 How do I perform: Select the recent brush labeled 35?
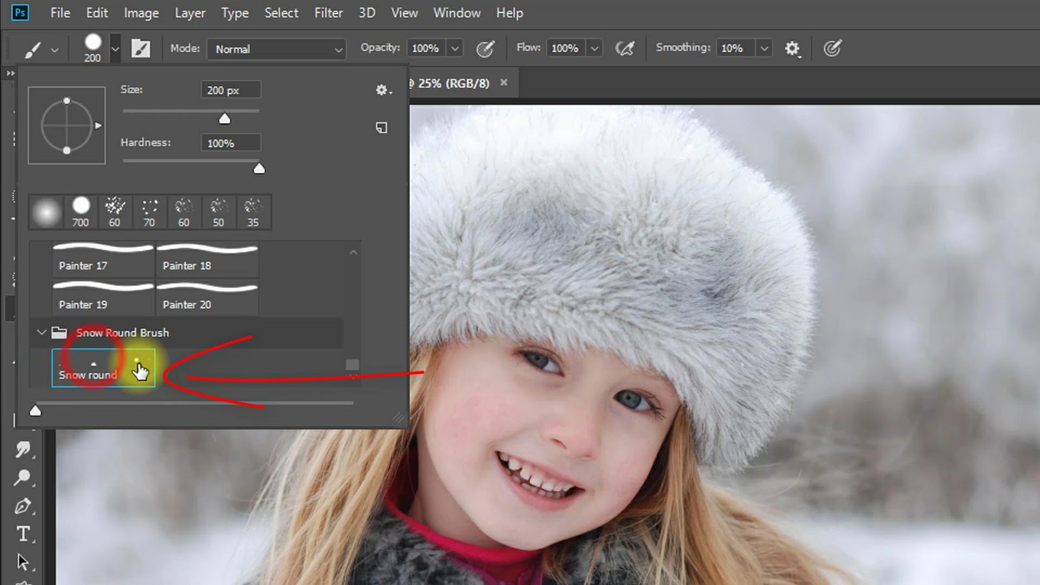pyautogui.click(x=253, y=212)
